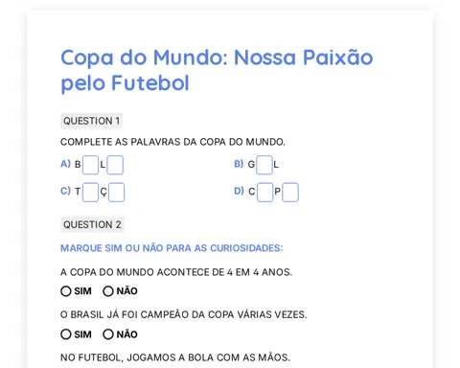Screen dimensions: 460x368
Task: Click the blank box between G and L
Action: [x=264, y=165]
